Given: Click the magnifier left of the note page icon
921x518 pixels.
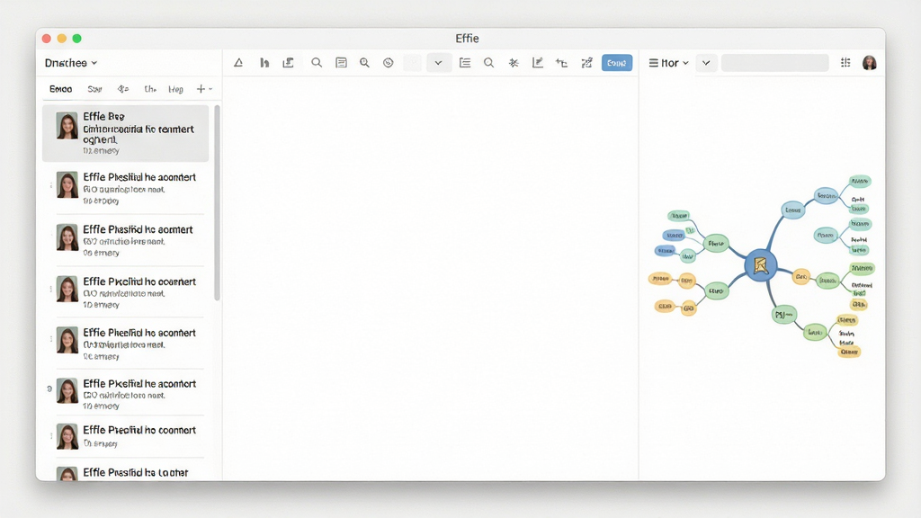Looking at the screenshot, I should pyautogui.click(x=317, y=63).
